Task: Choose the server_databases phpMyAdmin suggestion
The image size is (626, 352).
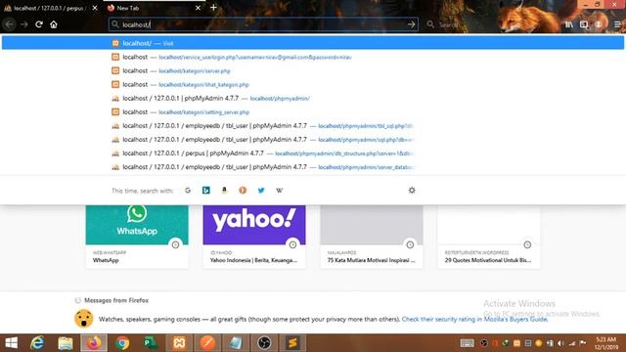Action: pyautogui.click(x=313, y=167)
